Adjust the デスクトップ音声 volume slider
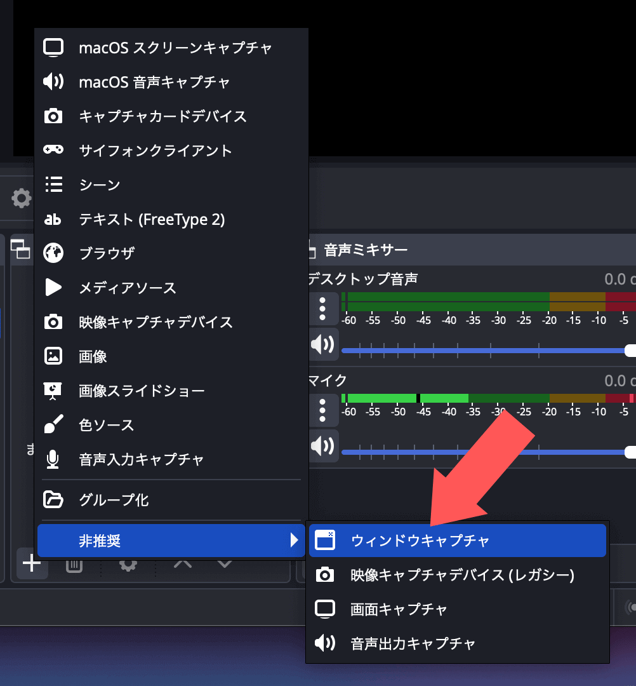 pos(488,351)
